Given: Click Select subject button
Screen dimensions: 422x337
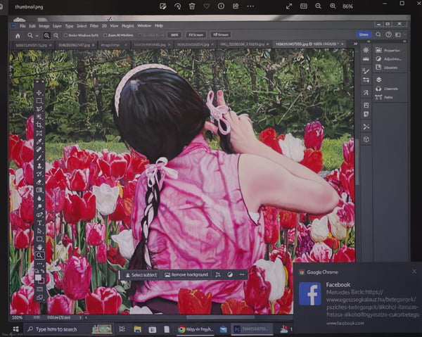Looking at the screenshot, I should pos(141,275).
